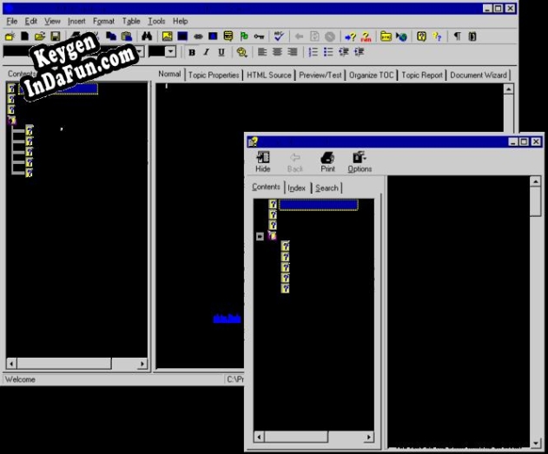Image resolution: width=548 pixels, height=454 pixels.
Task: Open the Table menu
Action: coord(131,22)
